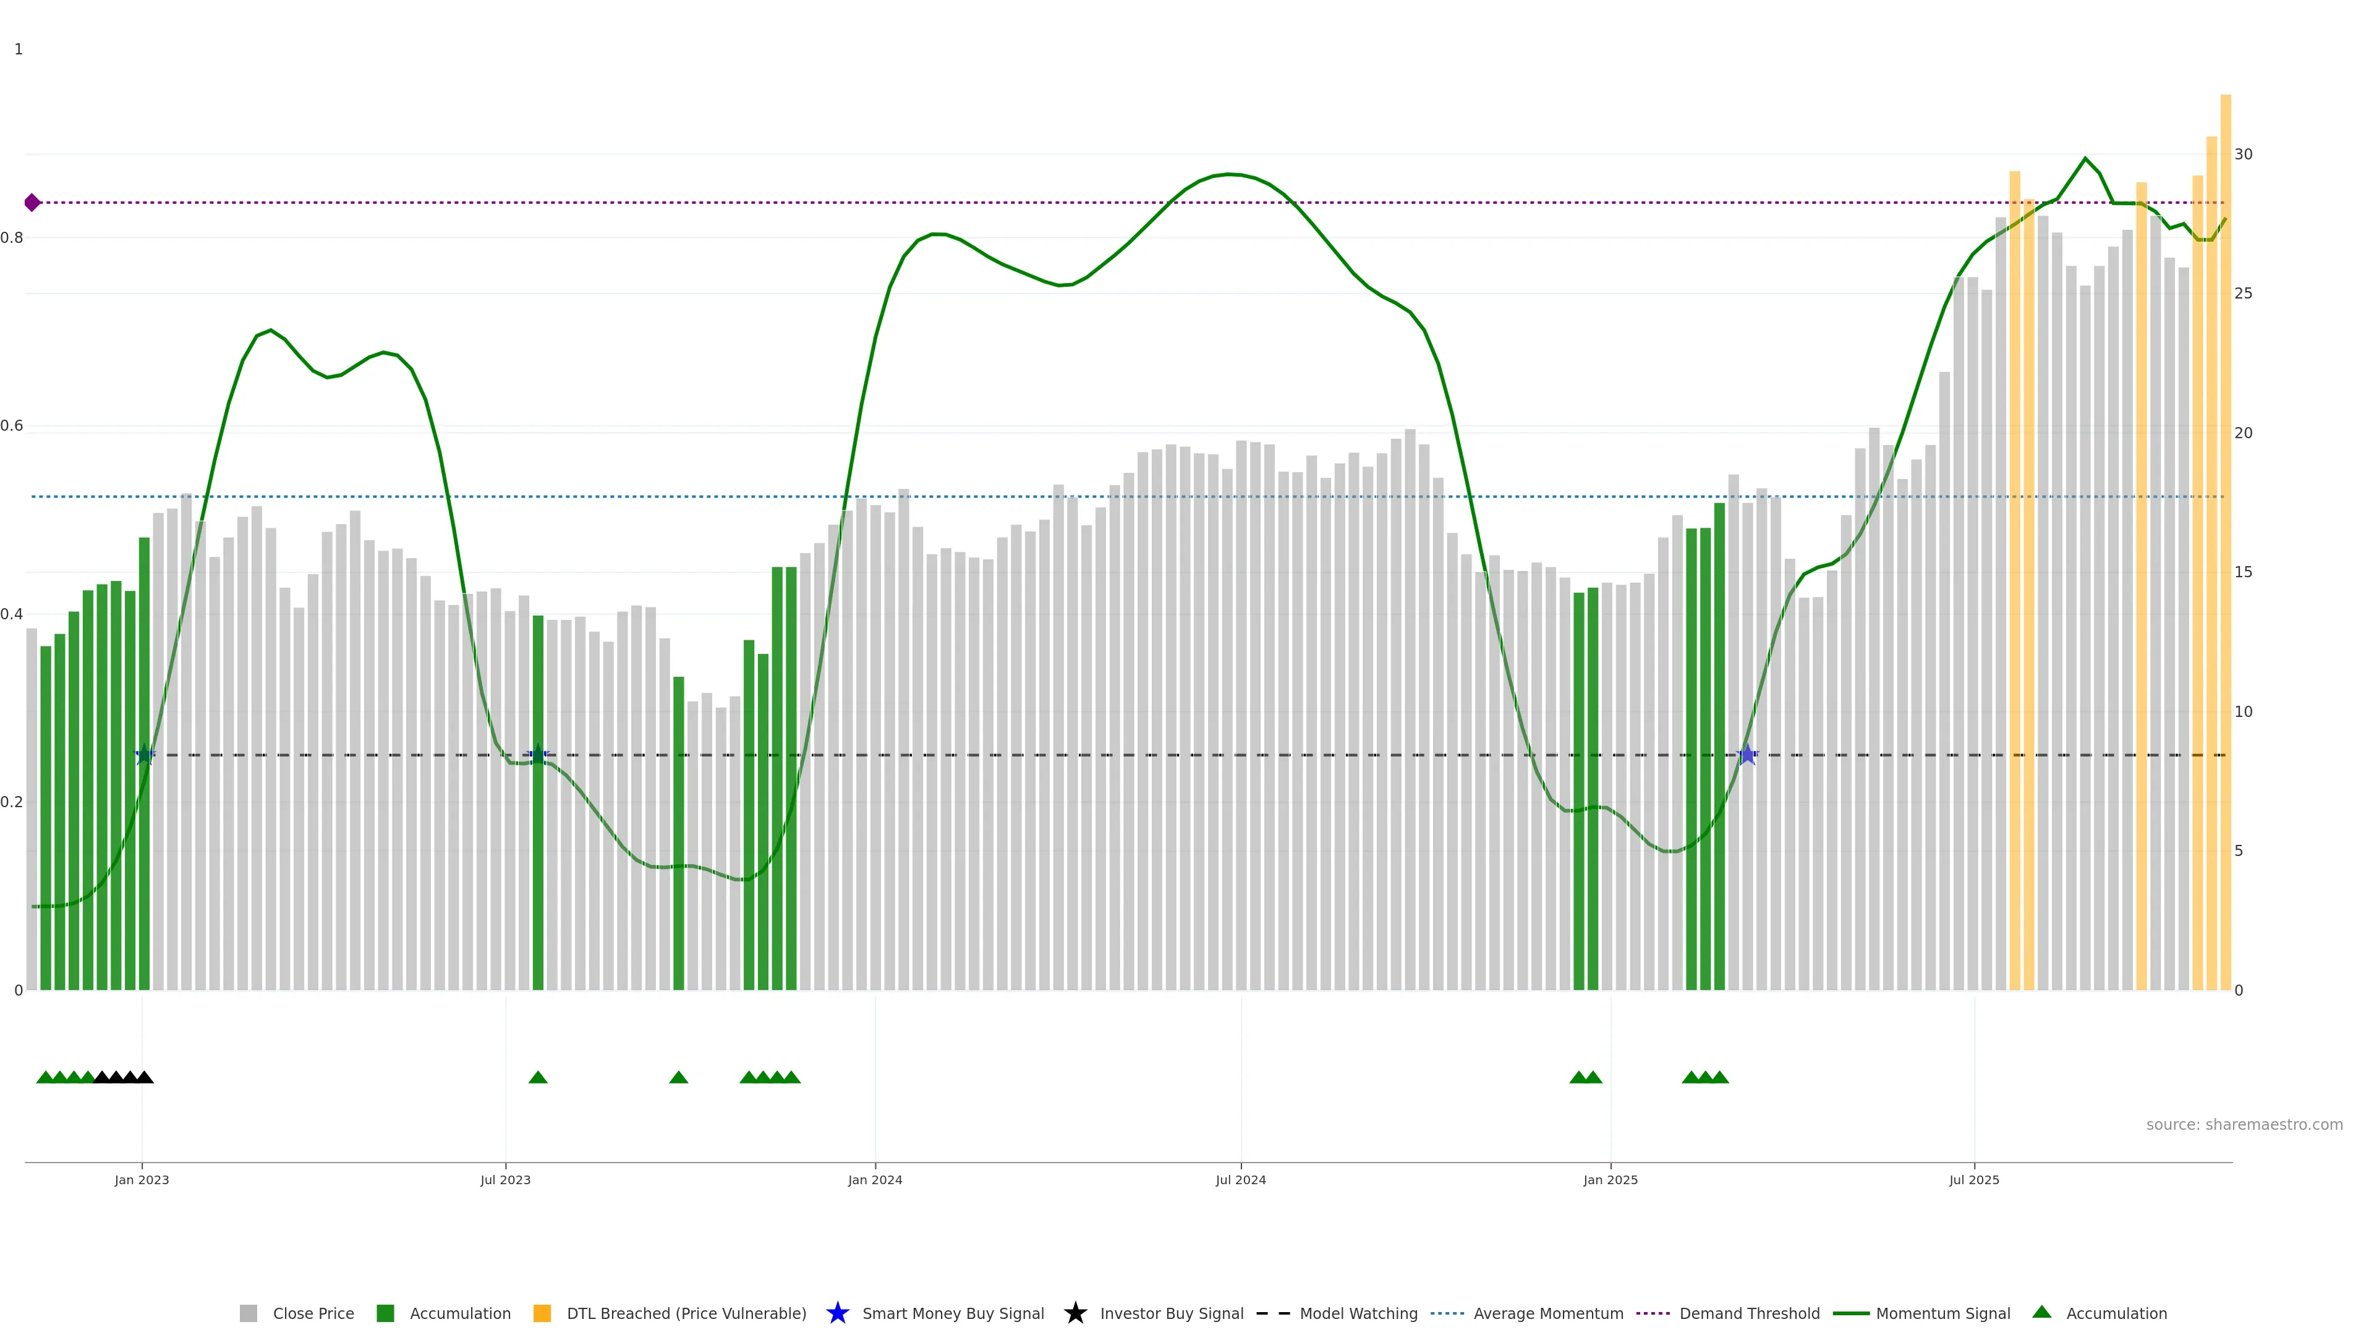Screen dimensions: 2374x1335
Task: Click the green triangle Accumulation legend icon
Action: (2041, 1312)
